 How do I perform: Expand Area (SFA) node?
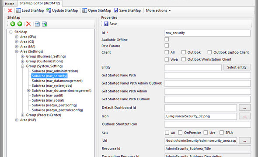click(17, 37)
